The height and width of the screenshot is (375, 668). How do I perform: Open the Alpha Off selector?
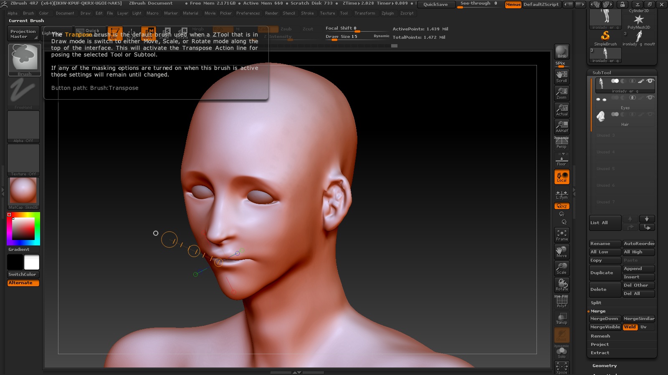click(23, 127)
